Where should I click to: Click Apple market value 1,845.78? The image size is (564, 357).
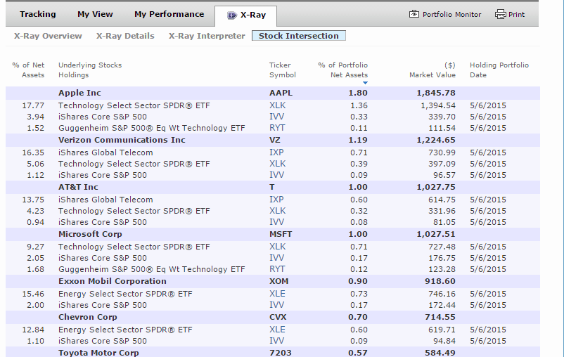[436, 93]
